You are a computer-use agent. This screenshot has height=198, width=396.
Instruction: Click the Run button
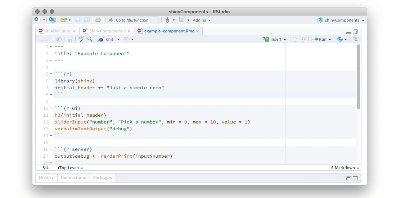(319, 39)
